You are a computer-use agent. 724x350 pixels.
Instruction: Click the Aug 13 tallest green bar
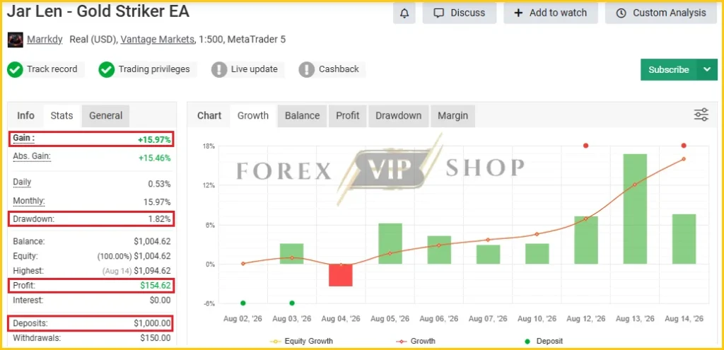click(x=635, y=209)
